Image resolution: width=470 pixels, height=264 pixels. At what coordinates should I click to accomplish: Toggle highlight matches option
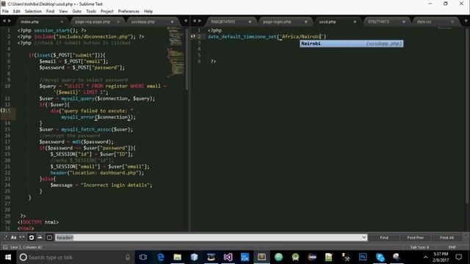(49, 238)
